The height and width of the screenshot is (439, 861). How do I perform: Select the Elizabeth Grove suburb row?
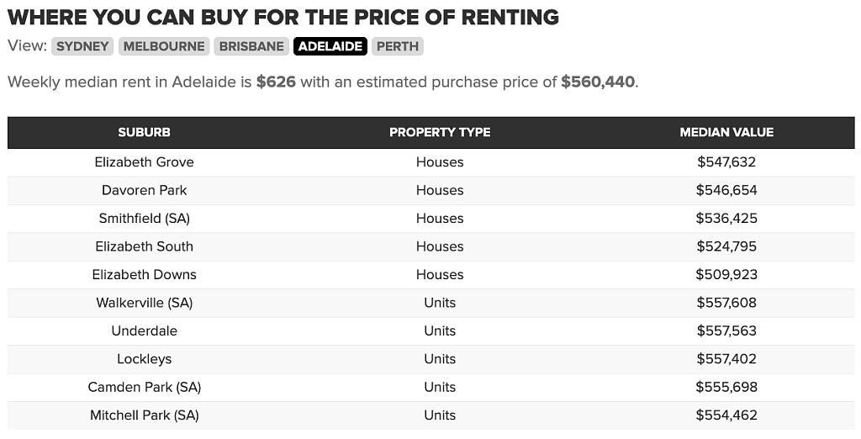pyautogui.click(x=431, y=162)
